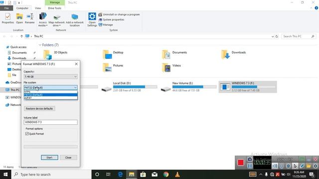This screenshot has width=319, height=179.
Task: Open Documents in Quick access sidebar
Action: coord(17,53)
